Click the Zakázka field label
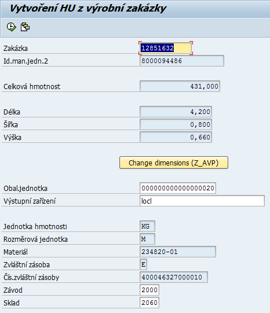This screenshot has width=270, height=313. 16,48
